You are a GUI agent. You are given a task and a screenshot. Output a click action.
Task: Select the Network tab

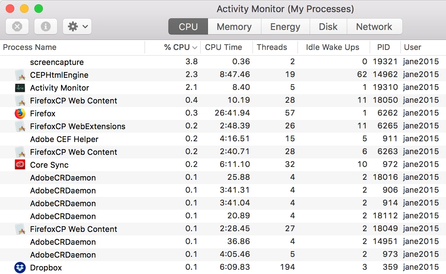(x=374, y=27)
